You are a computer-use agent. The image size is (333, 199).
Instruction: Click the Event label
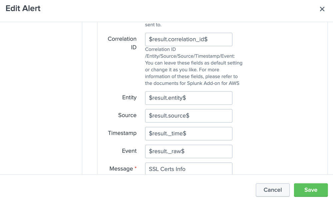click(129, 151)
